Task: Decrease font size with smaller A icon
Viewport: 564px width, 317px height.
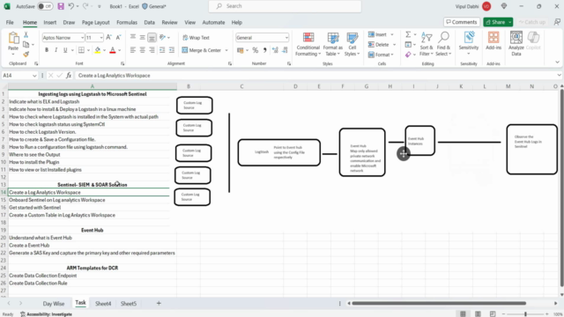Action: pyautogui.click(x=118, y=37)
